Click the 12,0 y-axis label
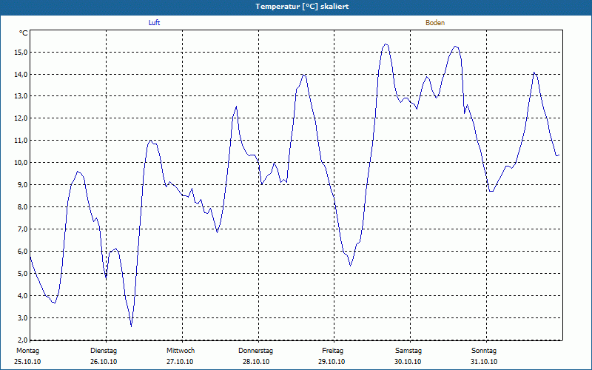This screenshot has height=370, width=592. (x=21, y=118)
